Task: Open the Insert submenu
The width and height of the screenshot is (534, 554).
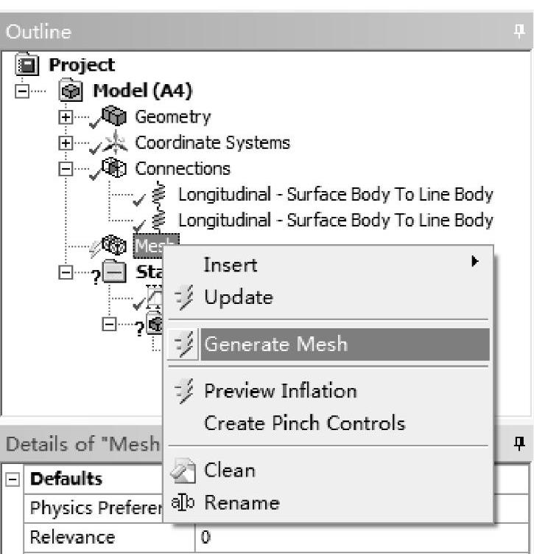Action: click(x=230, y=265)
